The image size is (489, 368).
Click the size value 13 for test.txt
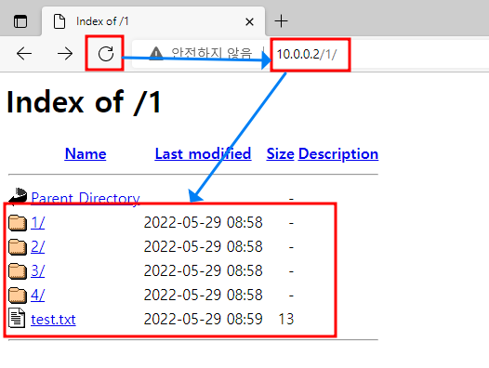pos(286,319)
